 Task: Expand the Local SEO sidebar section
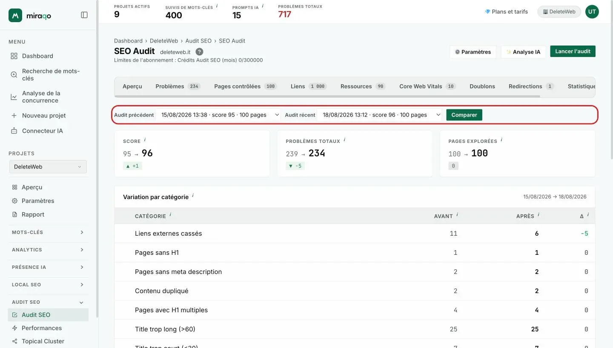coord(48,285)
